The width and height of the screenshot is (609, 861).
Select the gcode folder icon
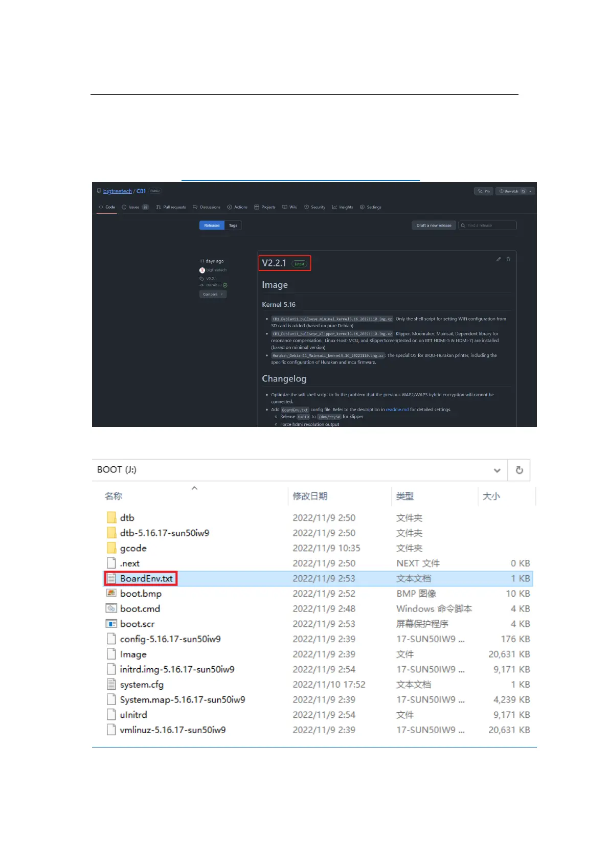click(111, 548)
